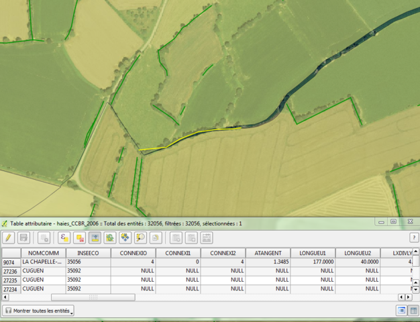Image resolution: width=420 pixels, height=322 pixels.
Task: Minimize the Table attributaire window
Action: point(382,222)
